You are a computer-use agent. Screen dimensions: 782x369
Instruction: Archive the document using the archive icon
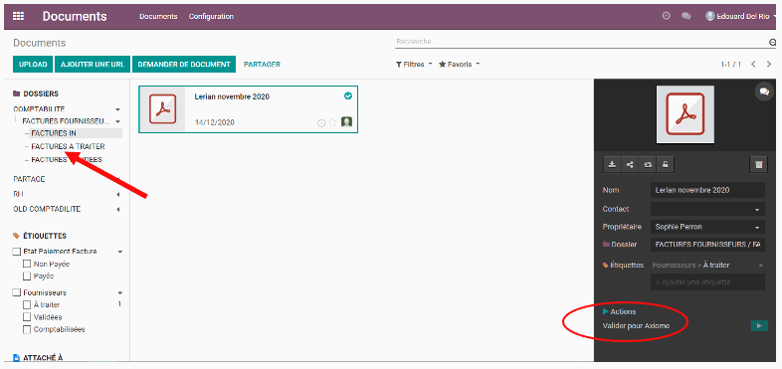point(758,164)
